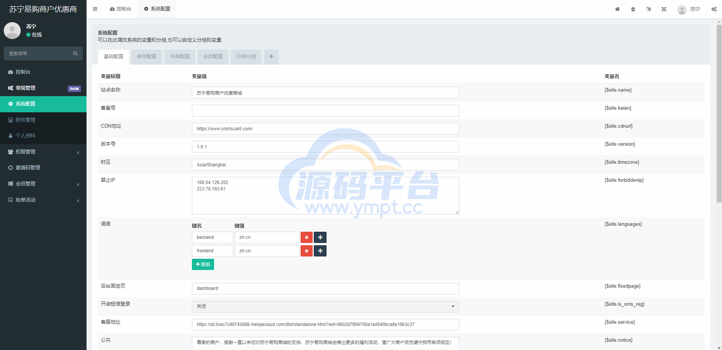
Task: Switch to 会员配置 tab
Action: 213,57
